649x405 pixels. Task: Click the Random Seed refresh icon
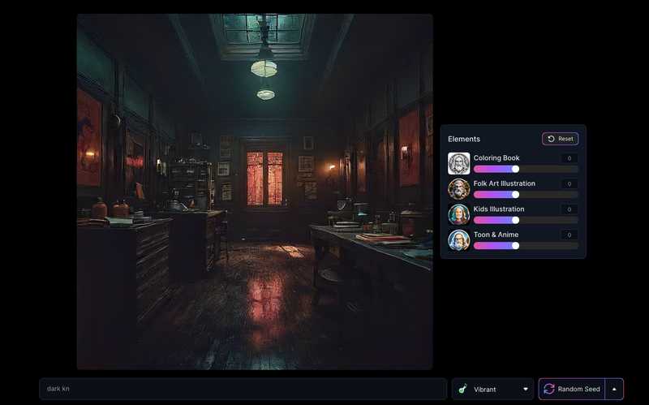[x=549, y=390]
